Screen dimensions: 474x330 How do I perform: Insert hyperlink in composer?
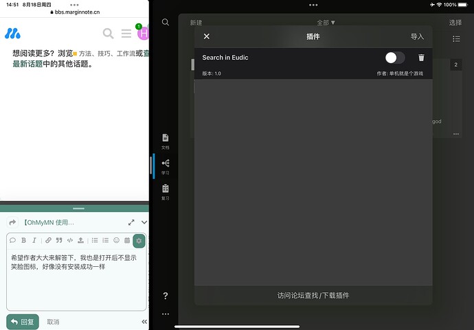[x=48, y=240]
